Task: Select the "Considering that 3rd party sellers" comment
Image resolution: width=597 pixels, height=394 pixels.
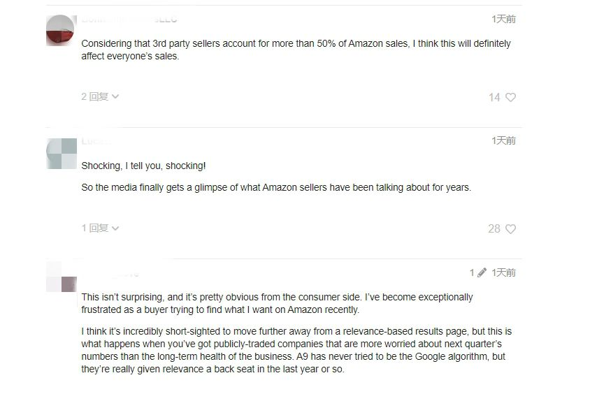Action: [x=296, y=50]
